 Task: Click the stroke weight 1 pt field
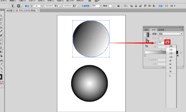coord(37,6)
